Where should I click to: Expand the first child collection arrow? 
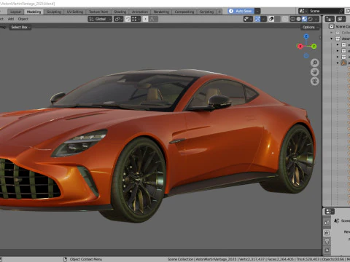pos(338,44)
